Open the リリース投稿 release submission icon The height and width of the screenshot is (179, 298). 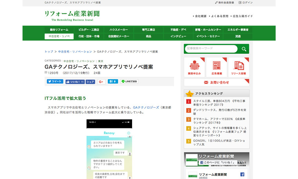pos(238,67)
